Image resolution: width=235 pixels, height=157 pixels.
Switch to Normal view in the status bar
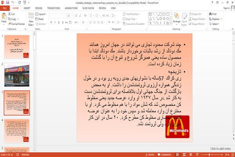pos(178,155)
